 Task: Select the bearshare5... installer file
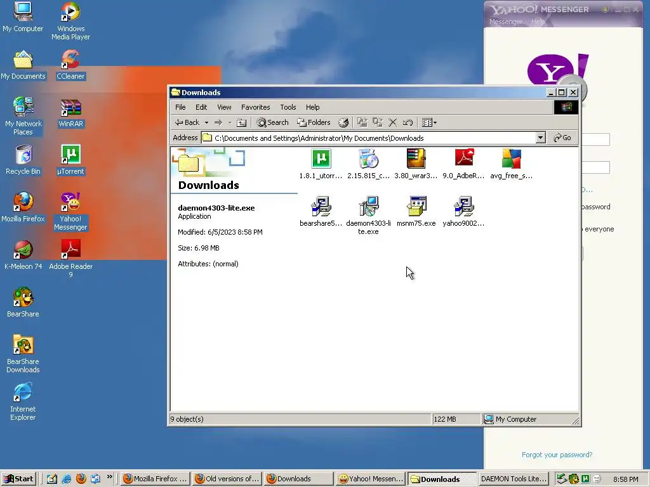tap(321, 206)
